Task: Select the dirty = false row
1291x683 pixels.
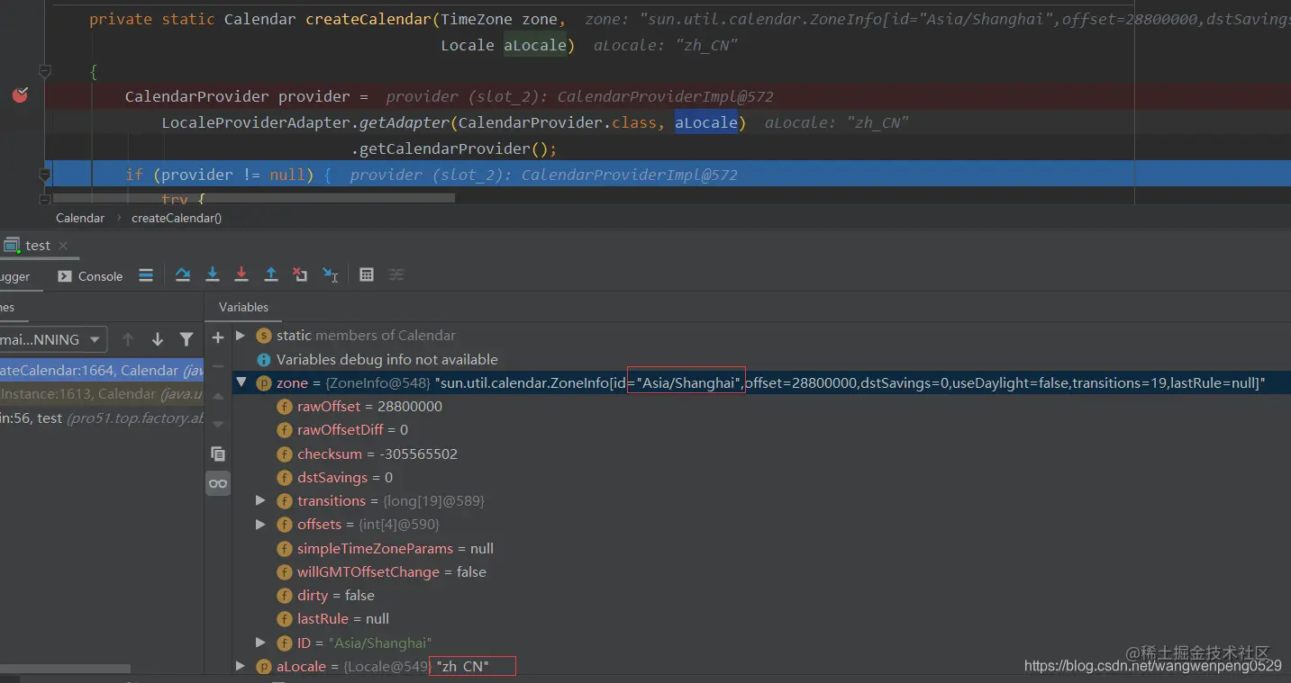Action: pyautogui.click(x=761, y=595)
